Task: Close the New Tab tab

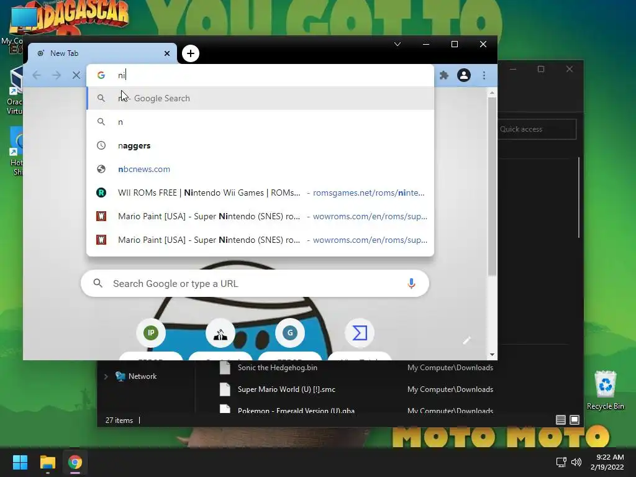Action: 166,53
